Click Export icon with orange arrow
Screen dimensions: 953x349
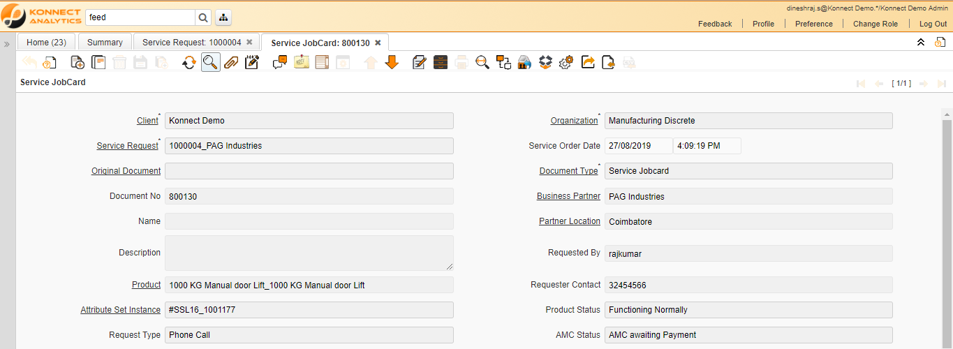coord(588,62)
